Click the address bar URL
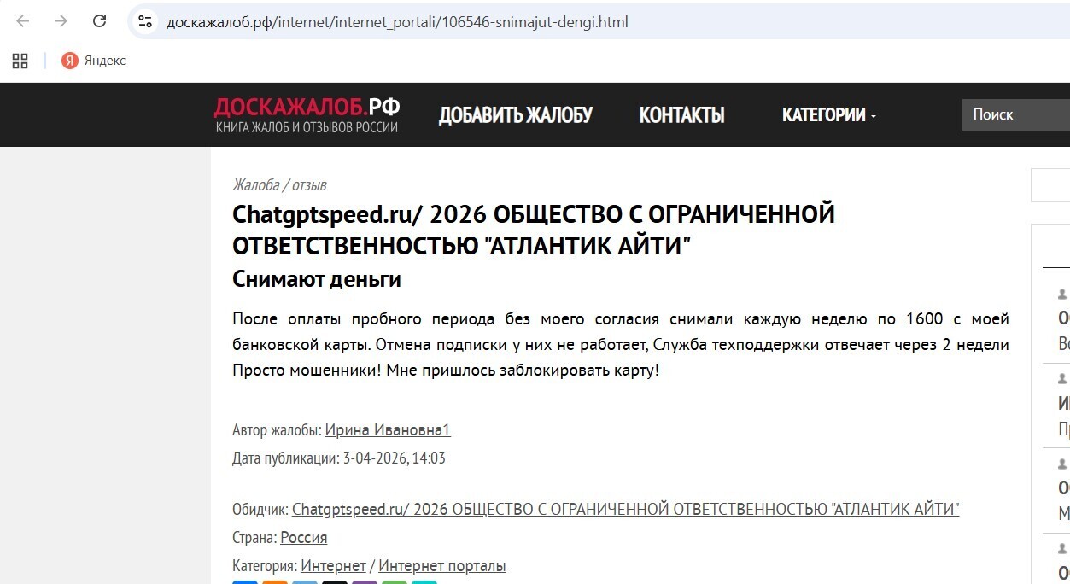Viewport: 1070px width, 584px height. click(397, 22)
